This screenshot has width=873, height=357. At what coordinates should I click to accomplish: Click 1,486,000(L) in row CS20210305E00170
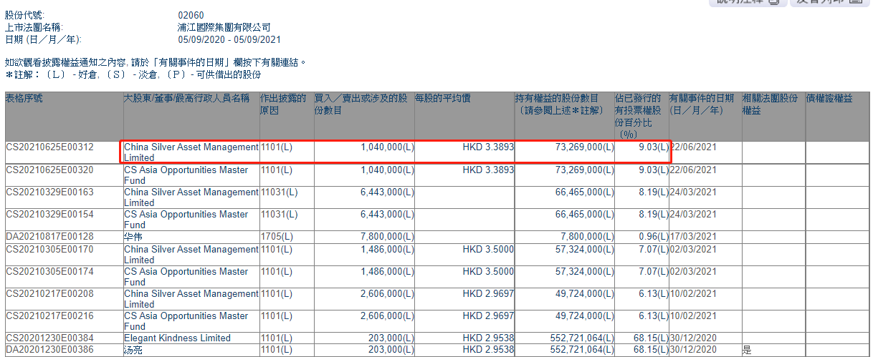pyautogui.click(x=386, y=250)
